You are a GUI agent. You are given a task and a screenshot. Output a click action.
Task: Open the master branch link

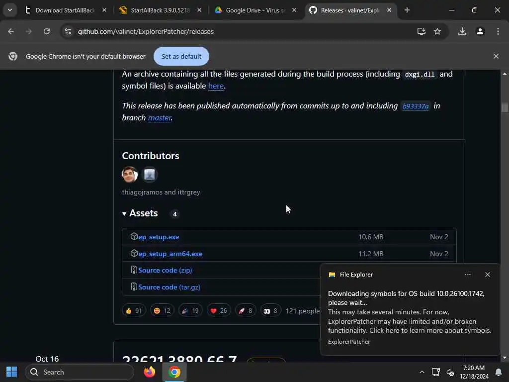pos(160,117)
